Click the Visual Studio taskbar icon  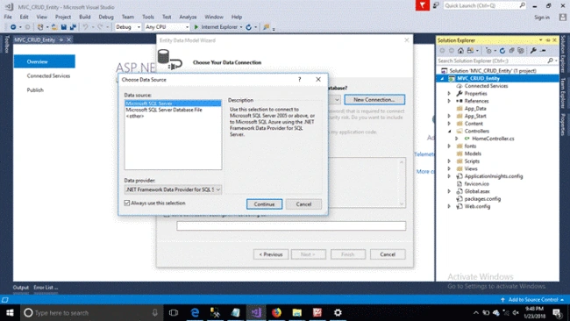256,312
